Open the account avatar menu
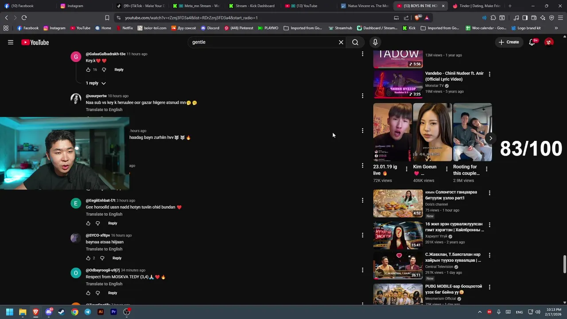The height and width of the screenshot is (319, 567). click(549, 42)
